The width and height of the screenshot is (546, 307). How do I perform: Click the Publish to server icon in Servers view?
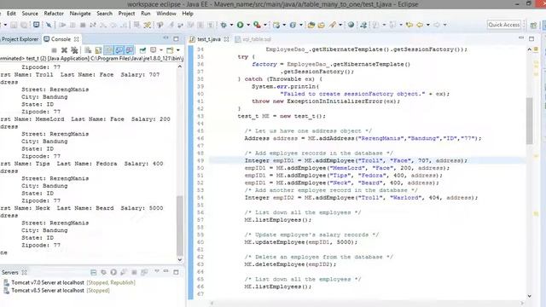(x=144, y=272)
